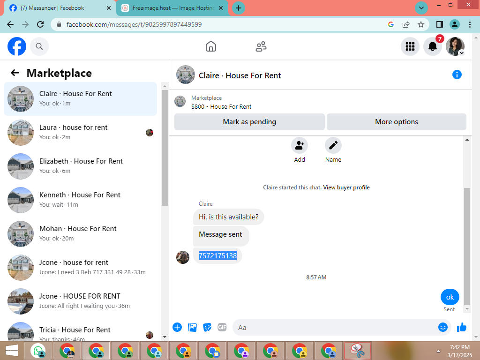This screenshot has height=360, width=480.
Task: Click Claire's avatar beside phone number message
Action: pos(183,257)
